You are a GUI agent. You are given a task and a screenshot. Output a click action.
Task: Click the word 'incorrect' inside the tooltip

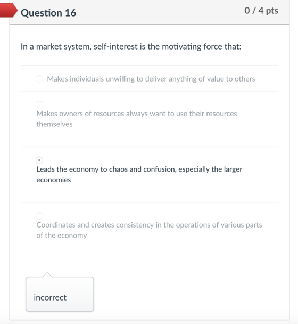50,297
